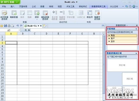The width and height of the screenshot is (139, 101).
Task: Click the window layout icon above the scrollbar
Action: 103,26
